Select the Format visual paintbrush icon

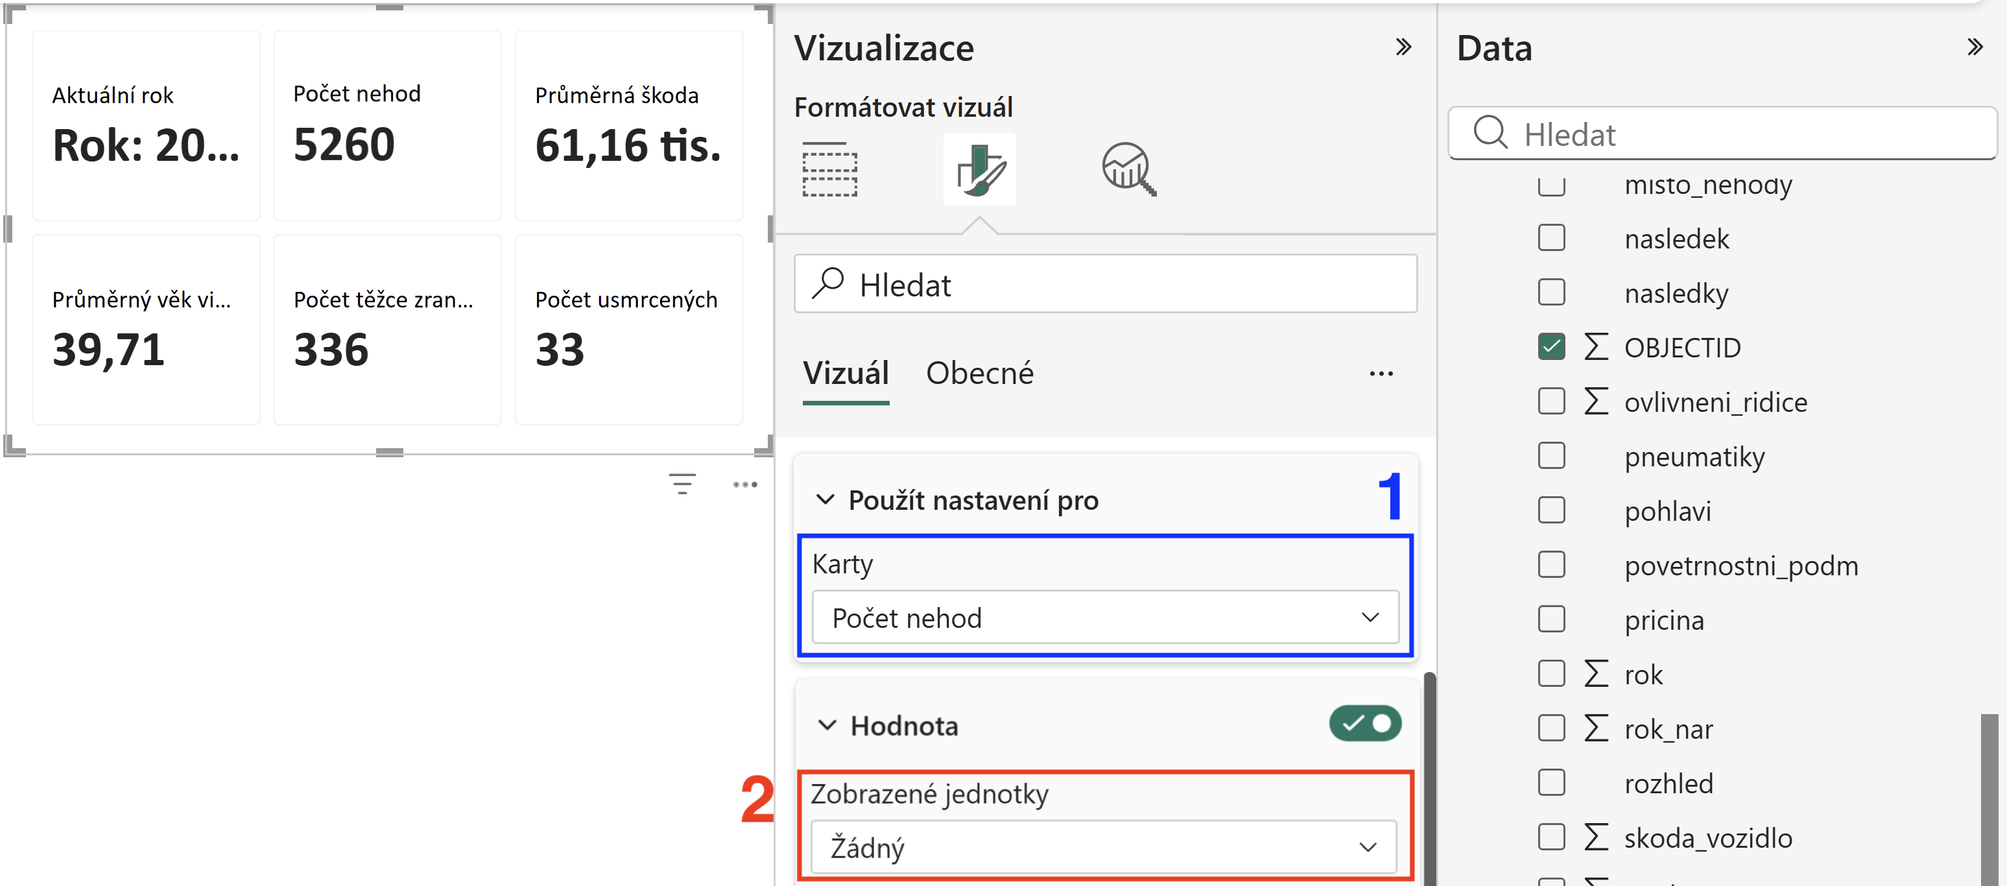click(979, 169)
